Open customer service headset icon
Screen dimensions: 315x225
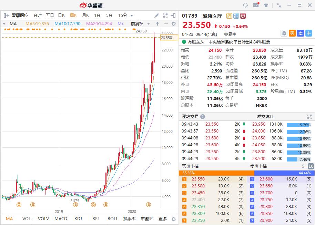point(245,5)
